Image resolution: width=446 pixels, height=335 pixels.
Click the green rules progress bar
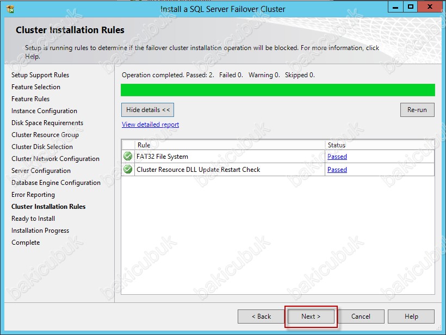278,90
